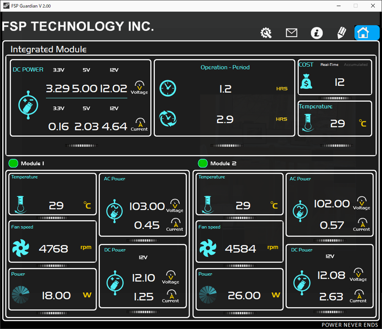Click the cost value 12

click(340, 82)
